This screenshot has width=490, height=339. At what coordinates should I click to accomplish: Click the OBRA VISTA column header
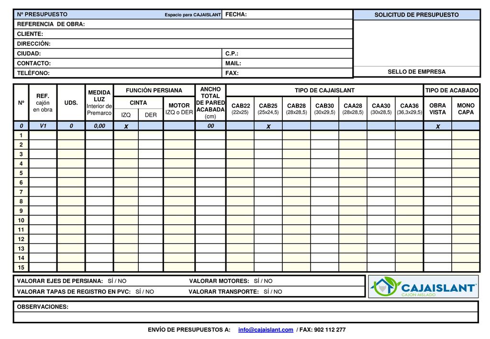click(437, 109)
